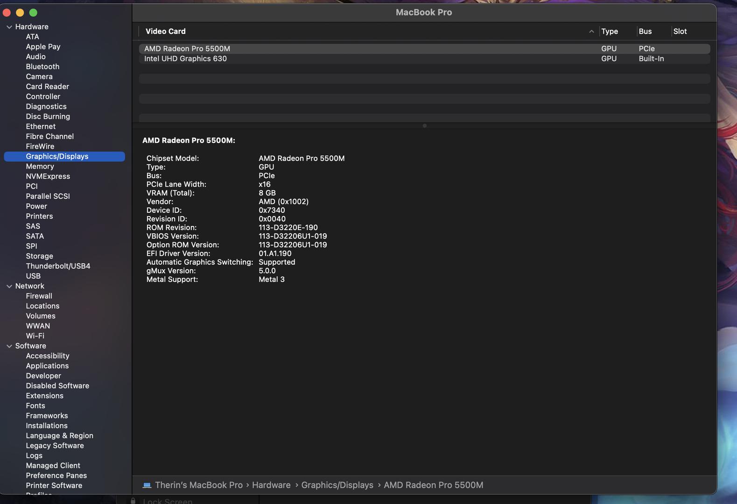Screen dimensions: 737x504
Task: Sort by the Video Card column header
Action: click(166, 31)
